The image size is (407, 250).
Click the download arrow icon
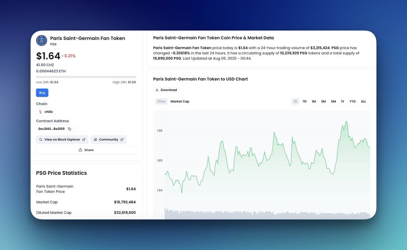[x=157, y=90]
